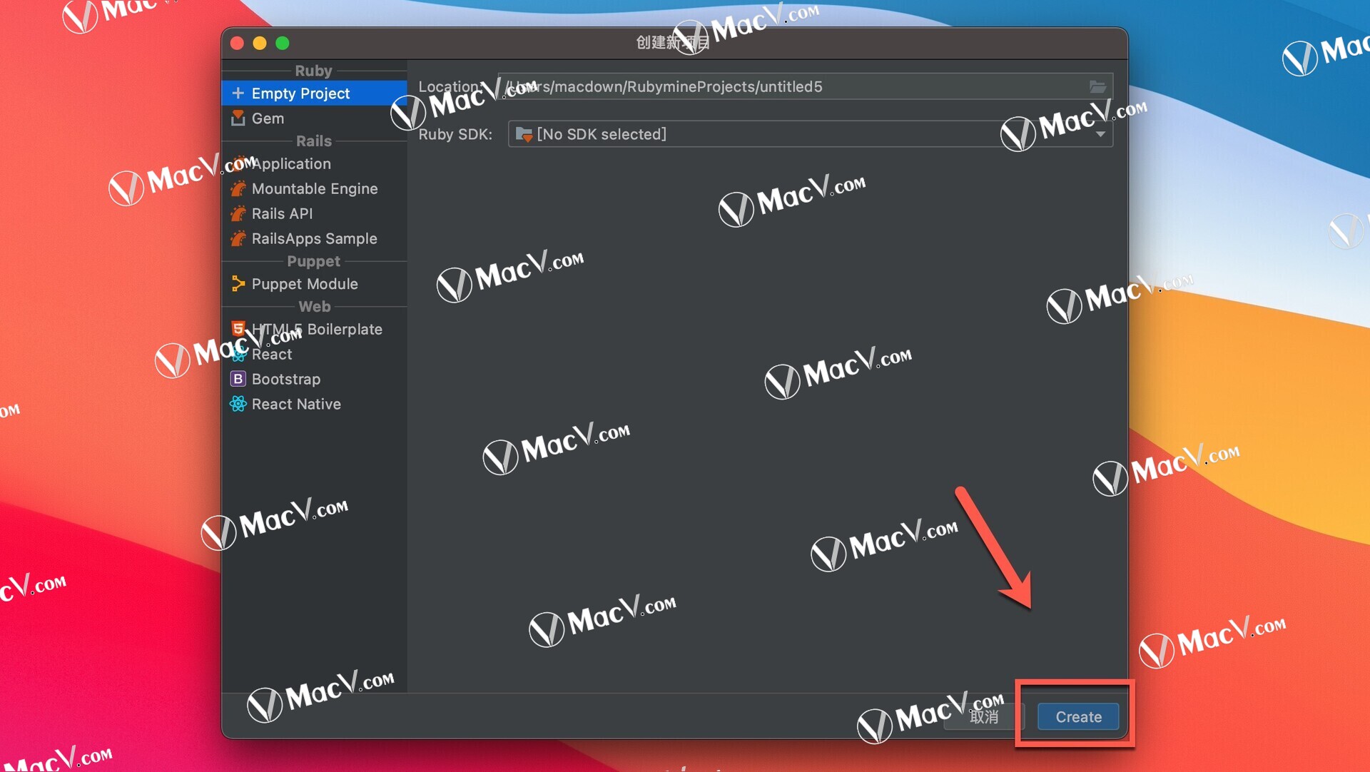Open the Ruby SDK dropdown
Screen dimensions: 1370x772
point(810,134)
